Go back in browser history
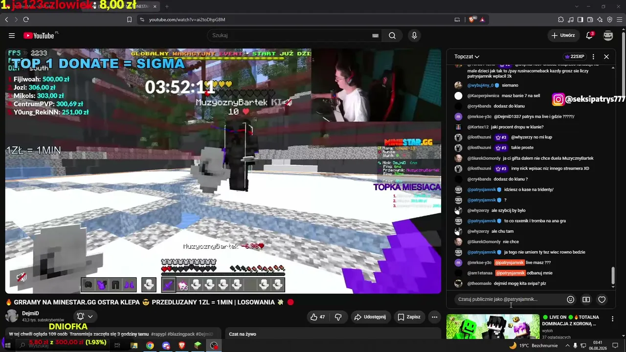The width and height of the screenshot is (626, 352). 6,20
